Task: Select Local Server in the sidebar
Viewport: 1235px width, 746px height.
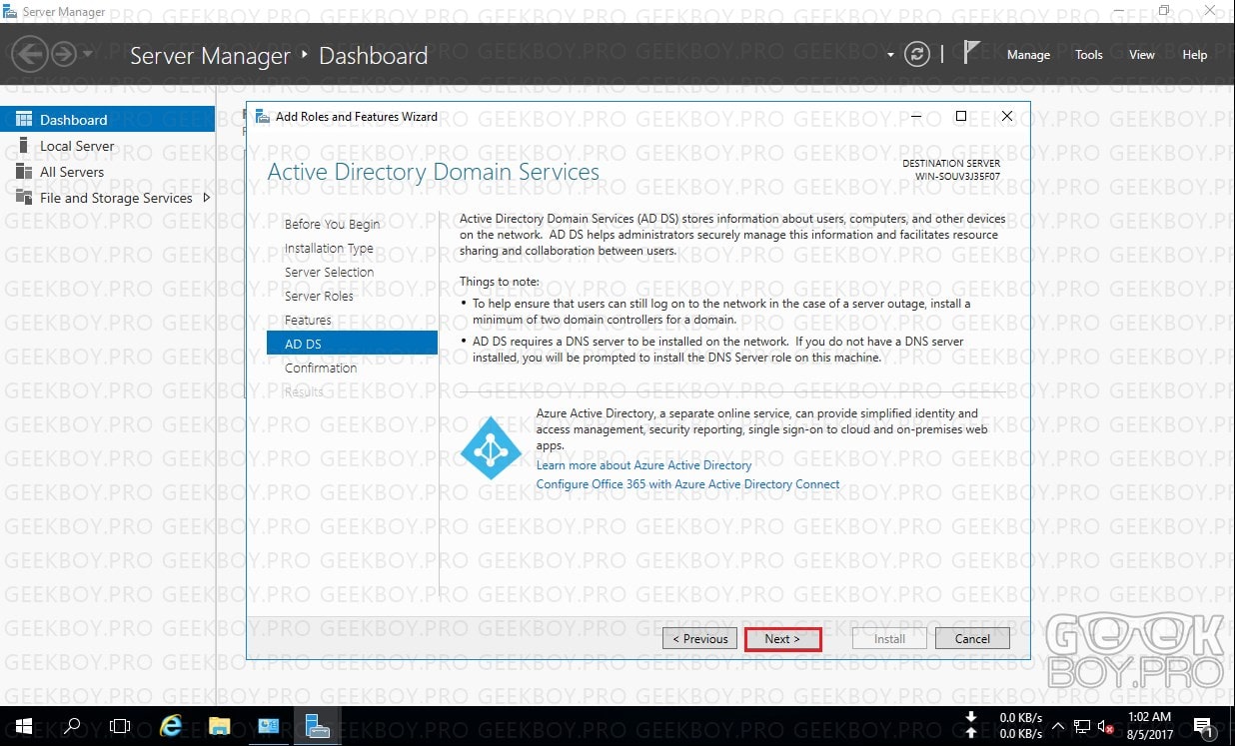Action: coord(77,146)
